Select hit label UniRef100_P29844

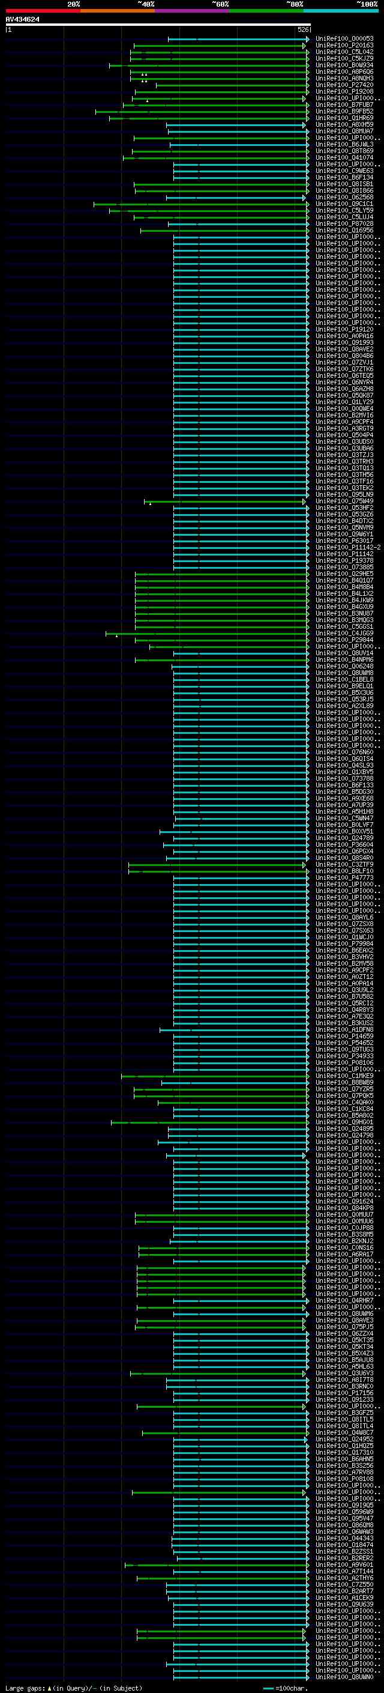tap(344, 640)
